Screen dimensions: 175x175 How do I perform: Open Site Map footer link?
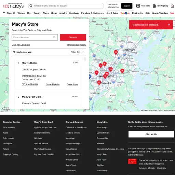click(x=100, y=165)
